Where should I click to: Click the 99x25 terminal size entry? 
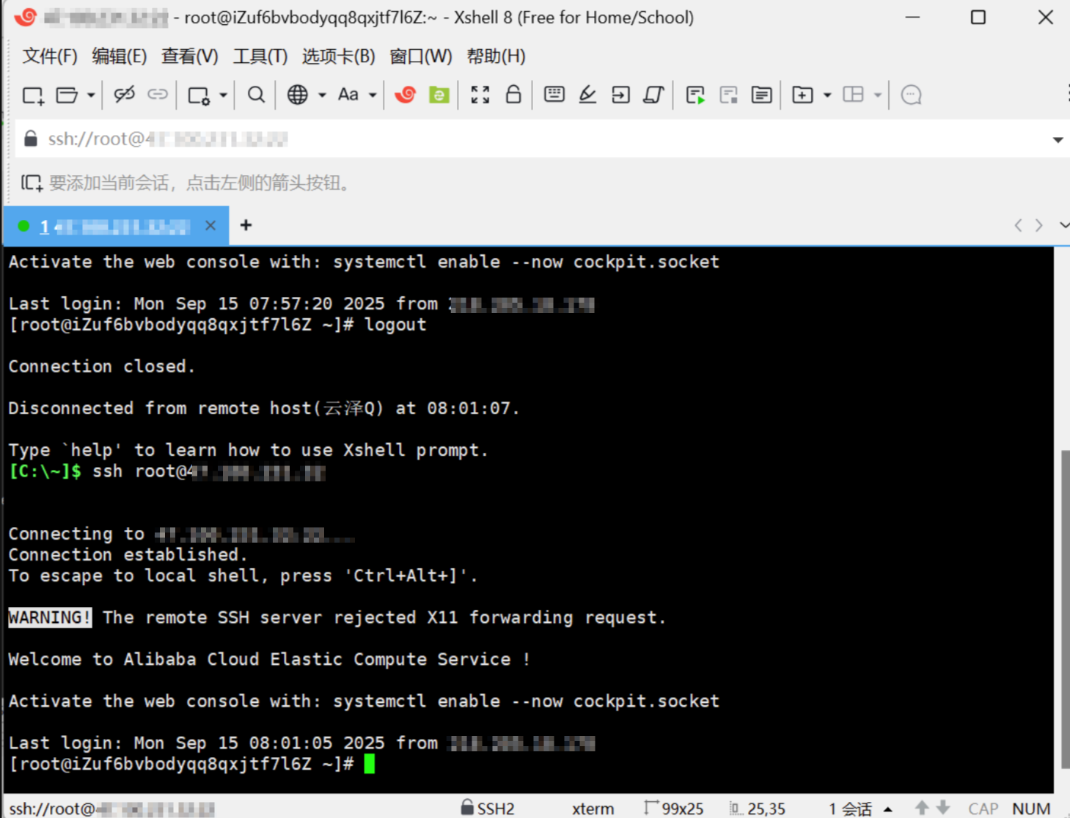tap(674, 808)
